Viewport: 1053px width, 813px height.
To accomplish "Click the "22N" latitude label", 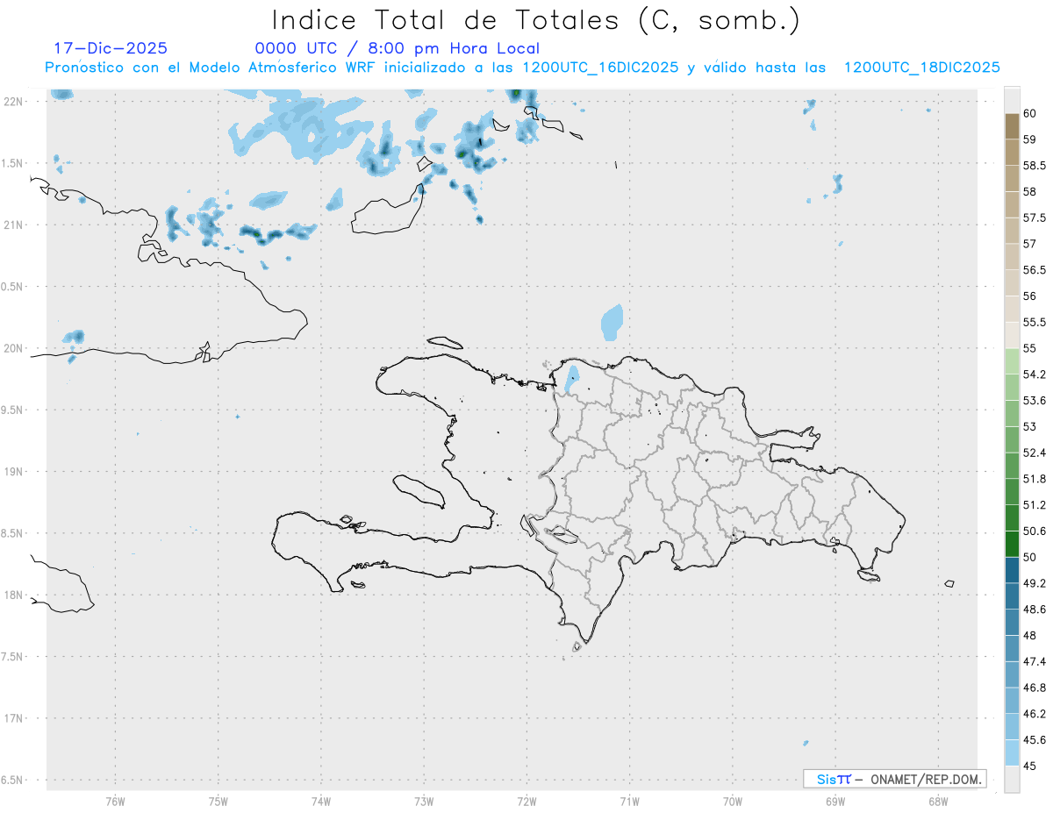I will (x=13, y=102).
